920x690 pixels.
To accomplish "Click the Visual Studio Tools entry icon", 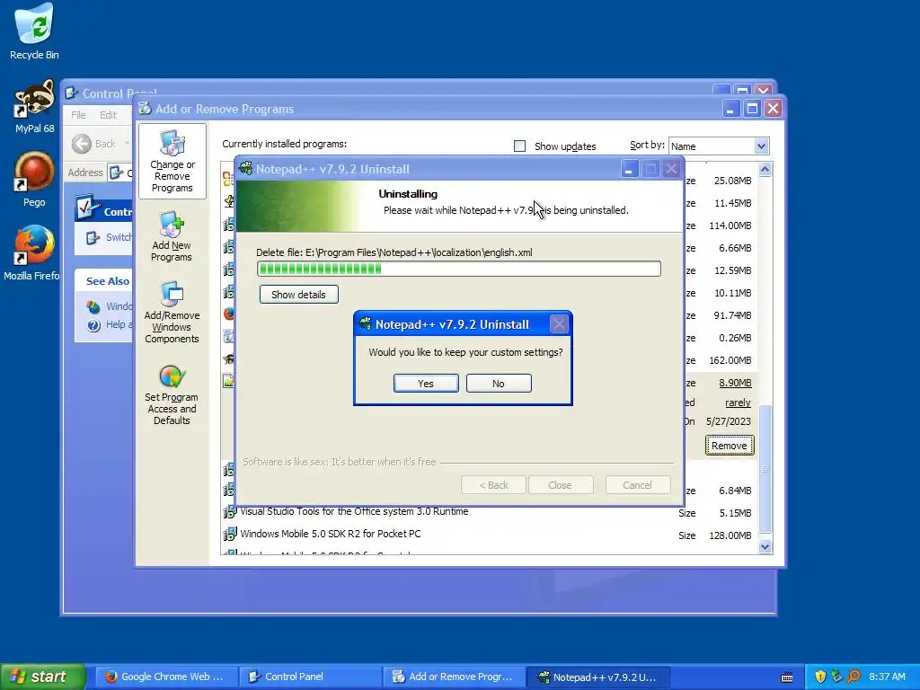I will point(229,512).
